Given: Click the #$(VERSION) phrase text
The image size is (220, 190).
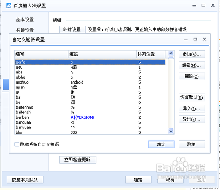Looking at the screenshot, I should click(82, 117).
